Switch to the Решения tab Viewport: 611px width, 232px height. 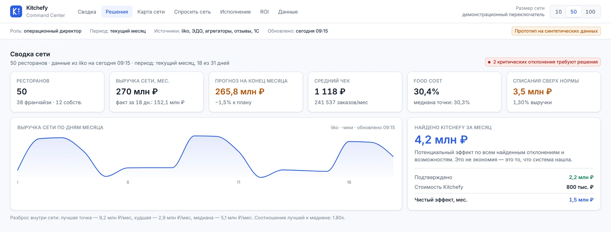117,12
